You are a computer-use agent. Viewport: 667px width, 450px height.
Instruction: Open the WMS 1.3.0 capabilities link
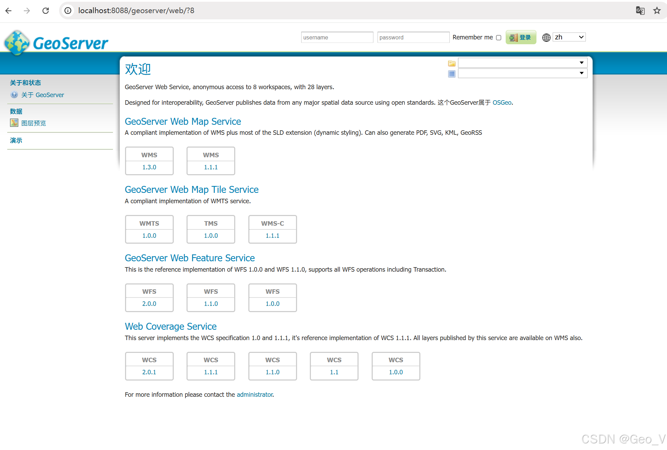149,167
